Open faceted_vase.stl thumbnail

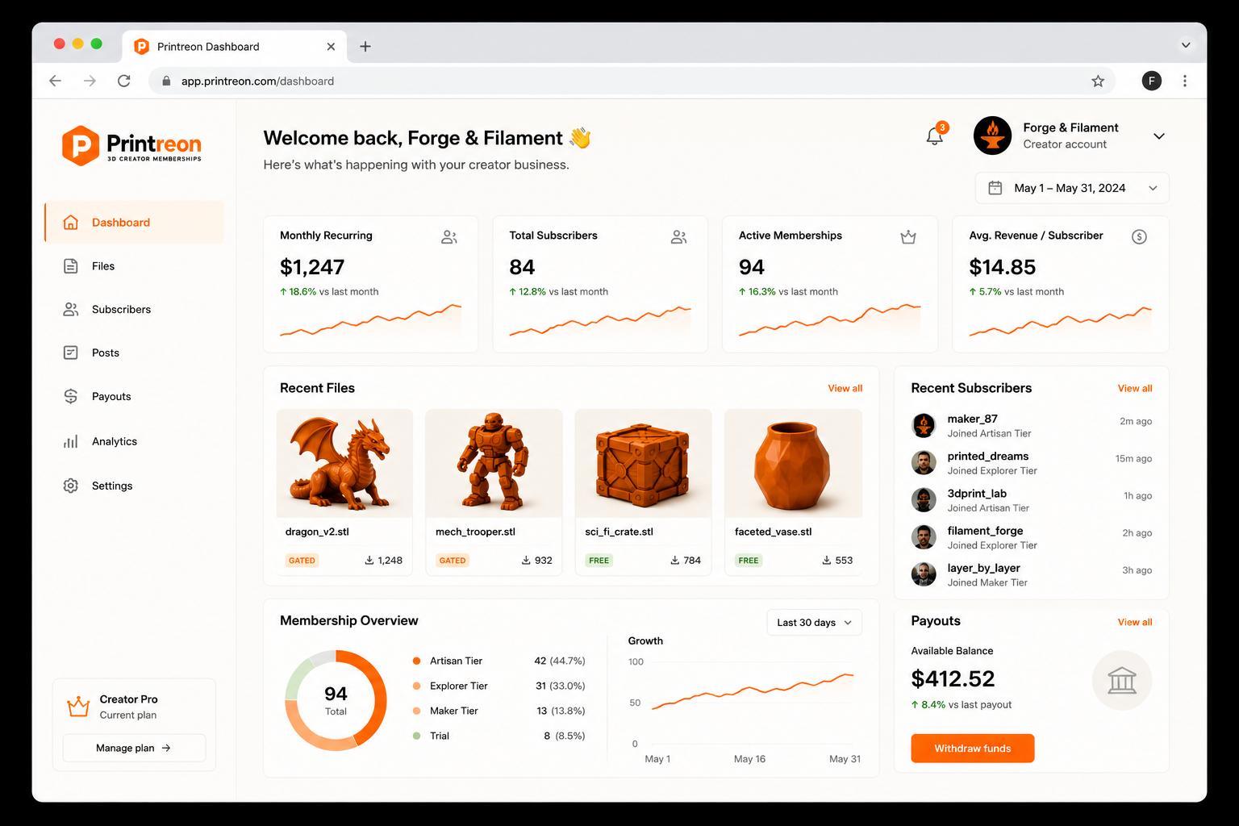click(x=793, y=463)
